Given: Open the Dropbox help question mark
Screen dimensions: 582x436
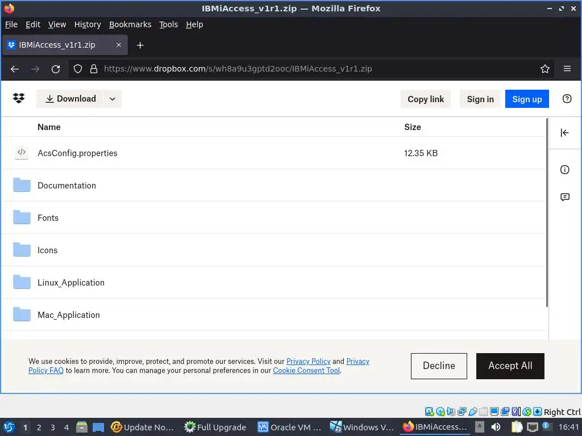Looking at the screenshot, I should tap(567, 99).
